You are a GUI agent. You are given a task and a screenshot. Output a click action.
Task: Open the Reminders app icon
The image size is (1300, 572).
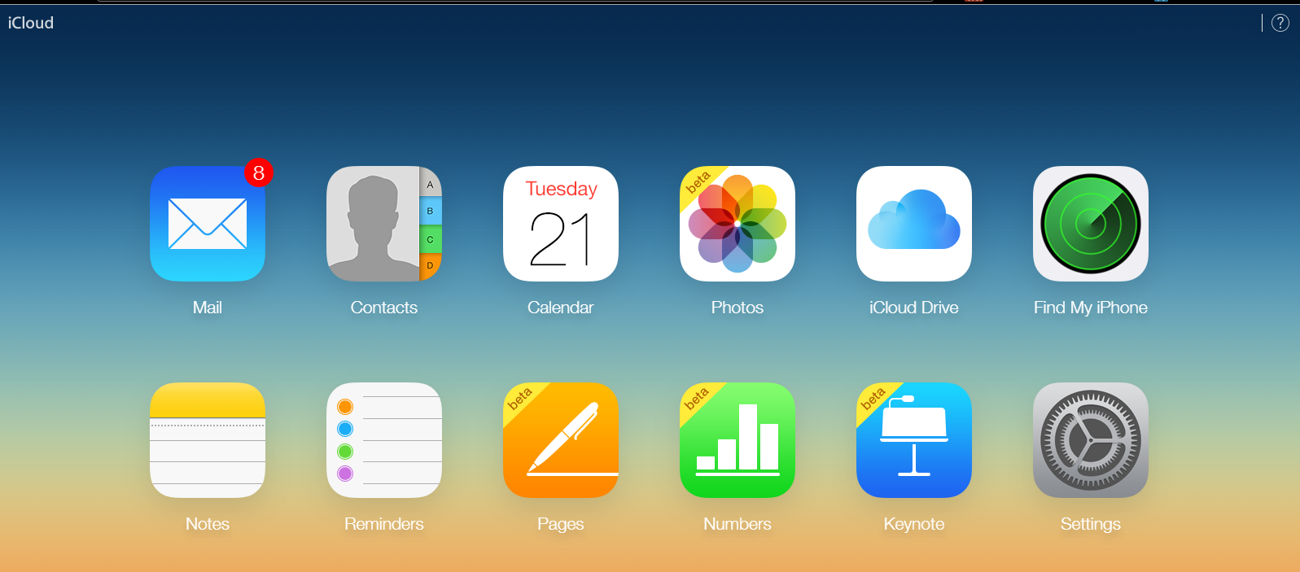(x=384, y=440)
